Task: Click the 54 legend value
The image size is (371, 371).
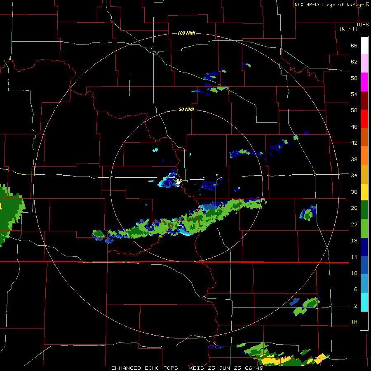Action: pyautogui.click(x=354, y=94)
